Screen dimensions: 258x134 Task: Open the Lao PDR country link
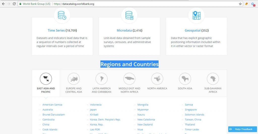pyautogui.click(x=95, y=129)
